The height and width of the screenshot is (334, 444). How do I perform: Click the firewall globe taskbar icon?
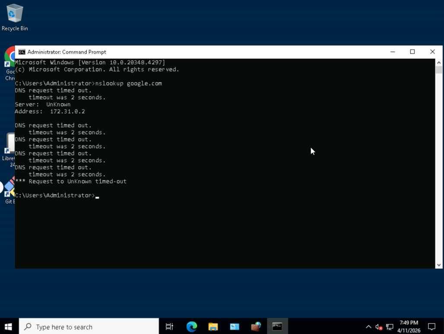256,327
